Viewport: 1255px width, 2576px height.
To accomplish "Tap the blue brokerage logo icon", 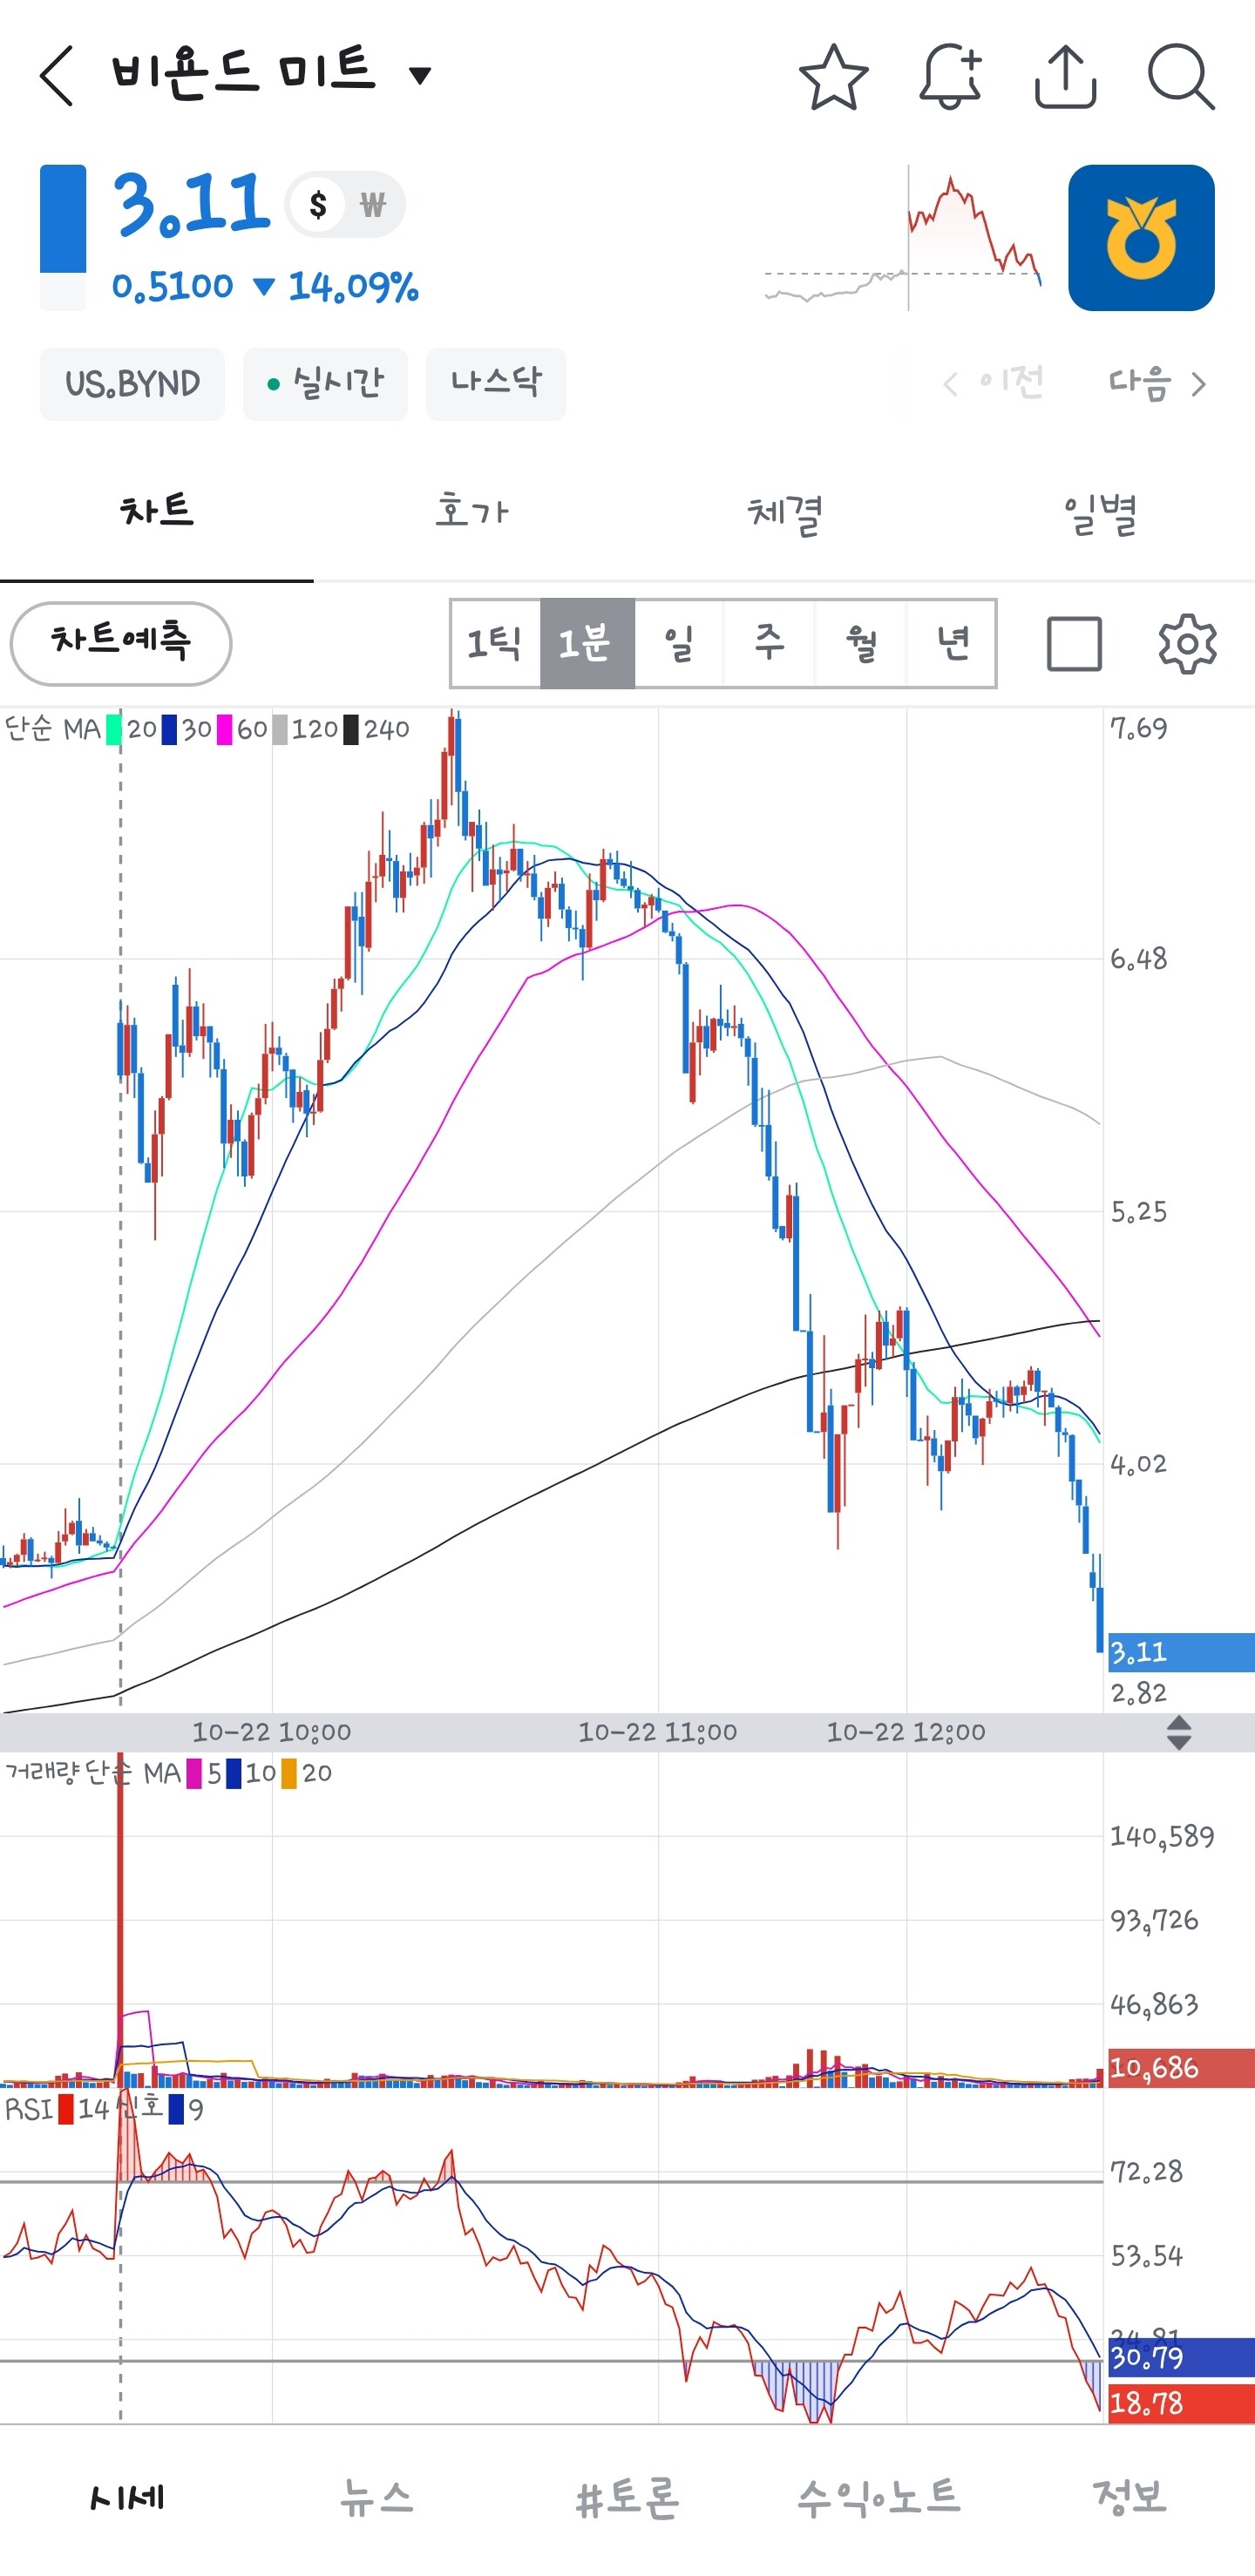I will pyautogui.click(x=1141, y=238).
